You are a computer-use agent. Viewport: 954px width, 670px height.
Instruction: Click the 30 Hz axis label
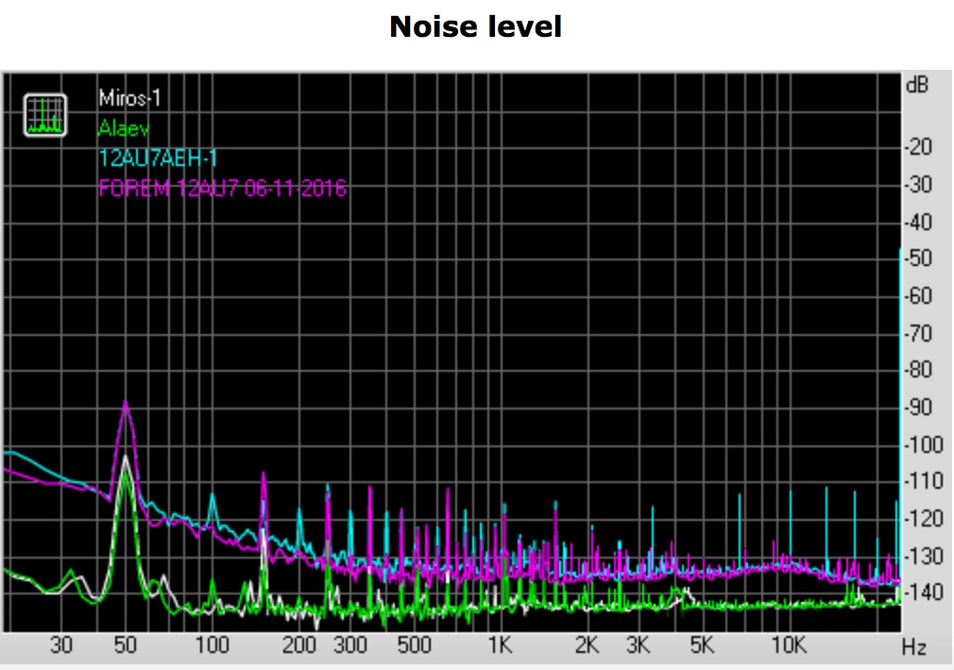61,646
